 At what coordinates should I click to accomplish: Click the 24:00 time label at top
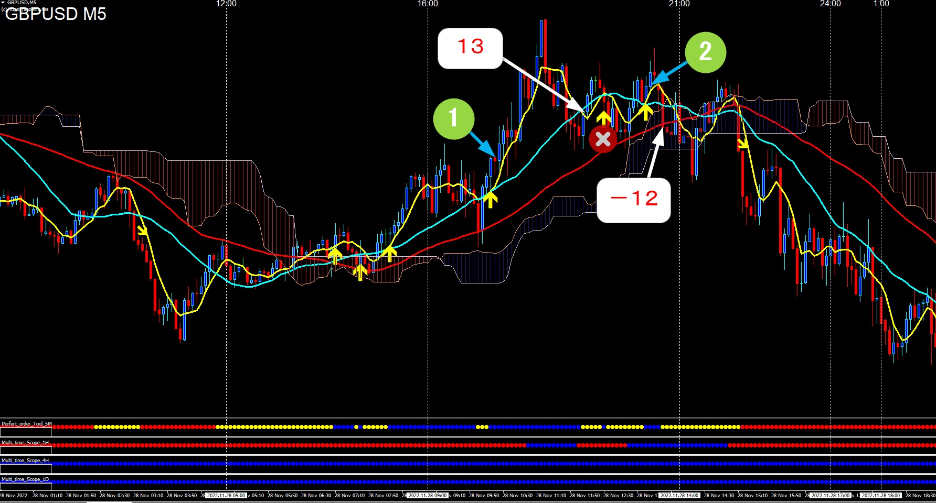831,4
